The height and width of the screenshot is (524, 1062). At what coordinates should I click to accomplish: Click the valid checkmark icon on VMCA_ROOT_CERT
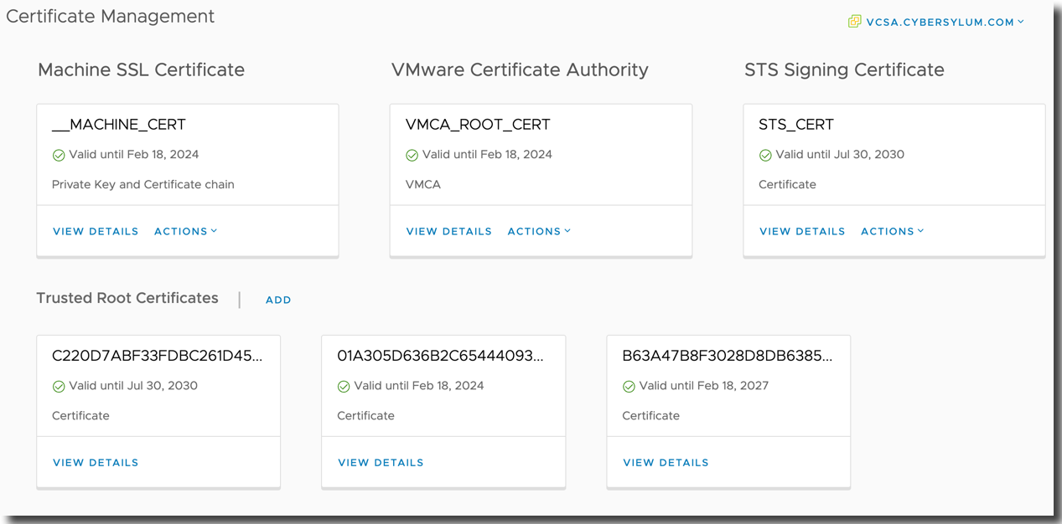412,155
